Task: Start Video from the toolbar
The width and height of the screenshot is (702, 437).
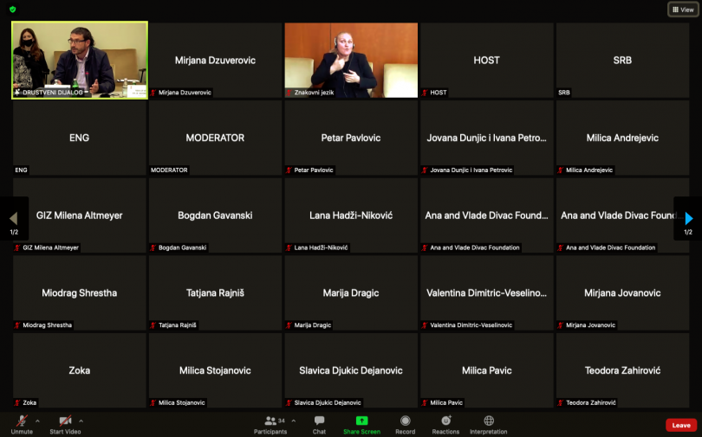Action: click(x=65, y=423)
